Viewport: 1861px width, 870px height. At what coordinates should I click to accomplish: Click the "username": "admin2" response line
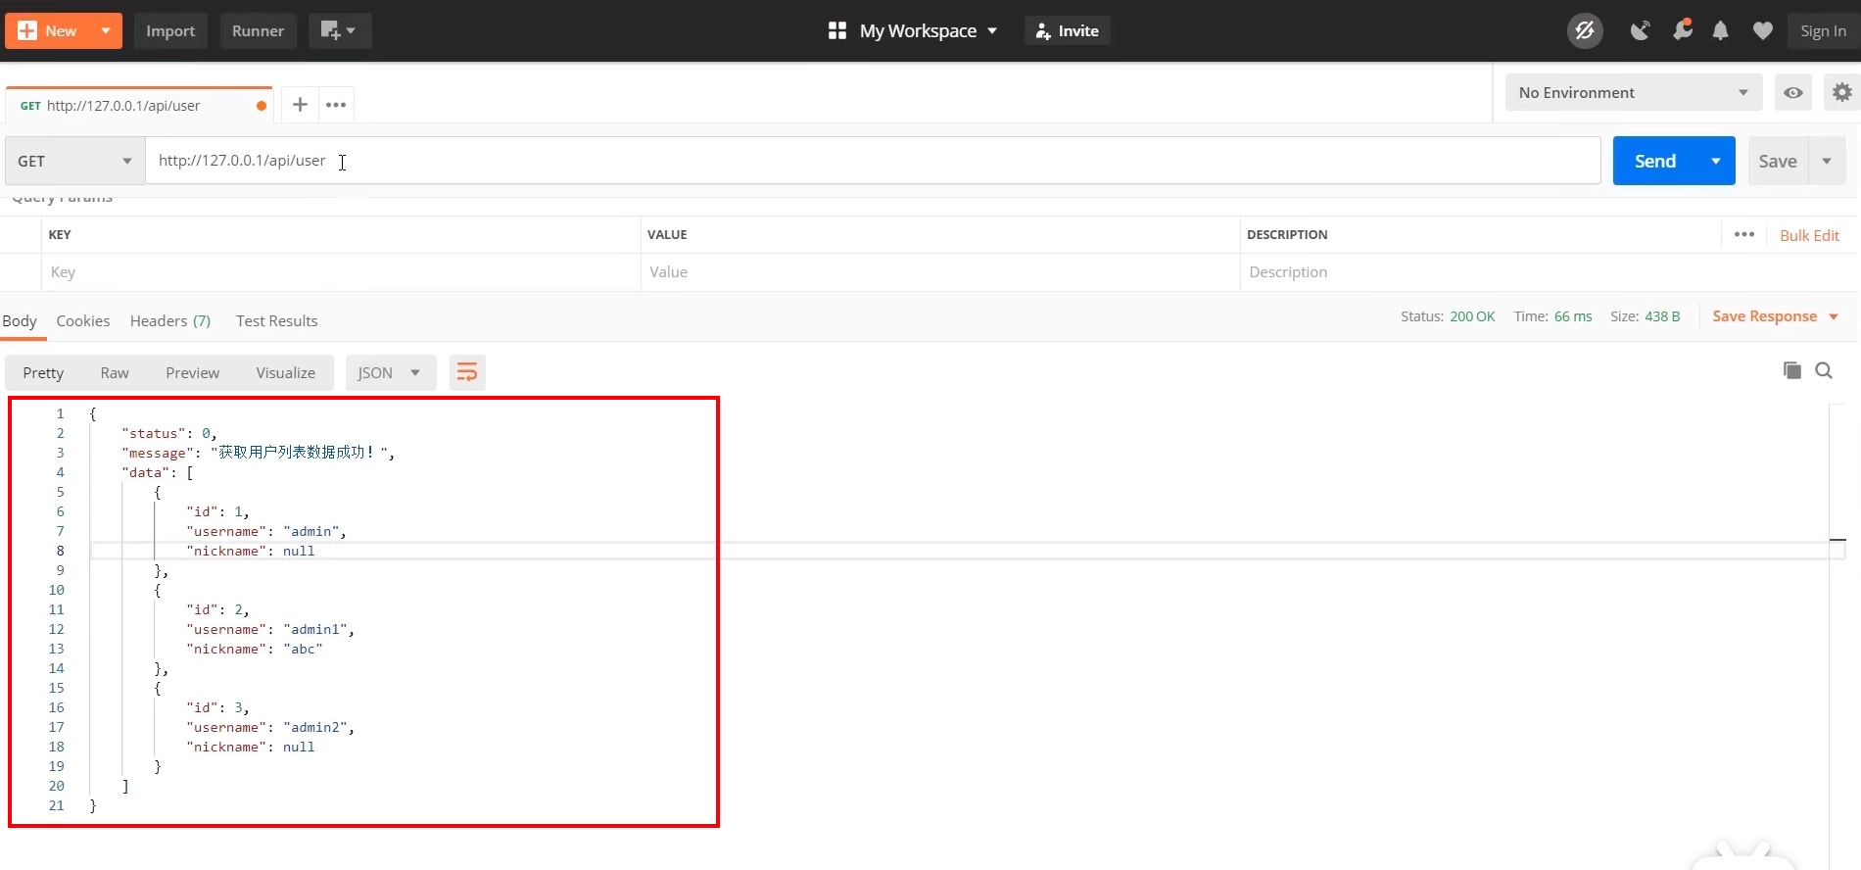coord(270,727)
